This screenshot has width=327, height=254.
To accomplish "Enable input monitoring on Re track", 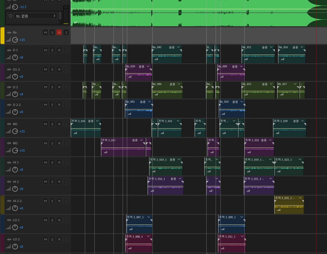I will [66, 32].
